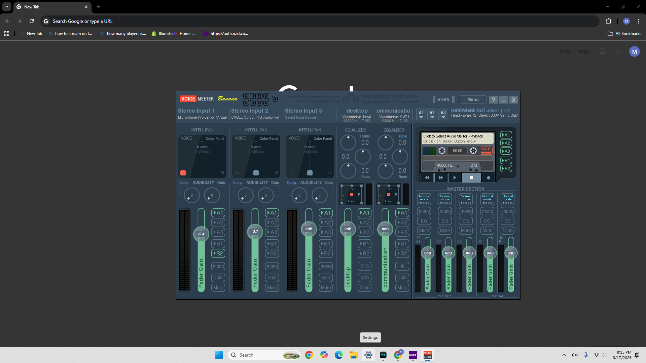646x363 pixels.
Task: Click the Search Labs flask icon
Action: [602, 51]
